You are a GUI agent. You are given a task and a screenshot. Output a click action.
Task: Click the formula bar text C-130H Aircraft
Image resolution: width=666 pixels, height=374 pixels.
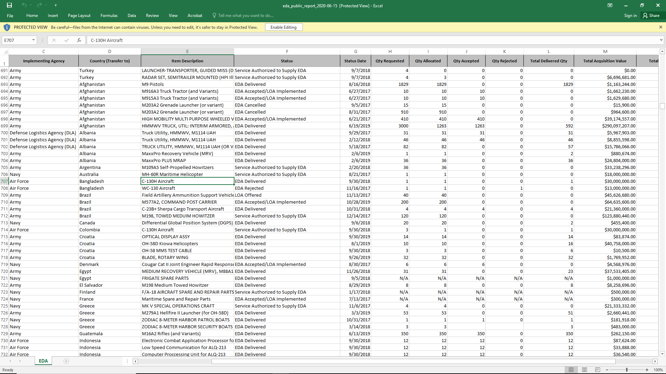107,40
